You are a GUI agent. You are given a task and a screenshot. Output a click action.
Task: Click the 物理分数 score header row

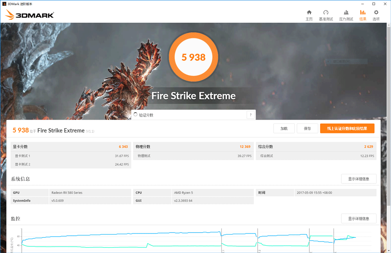coord(193,147)
